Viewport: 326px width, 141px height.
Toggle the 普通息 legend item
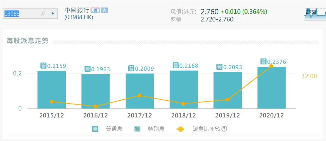107,129
